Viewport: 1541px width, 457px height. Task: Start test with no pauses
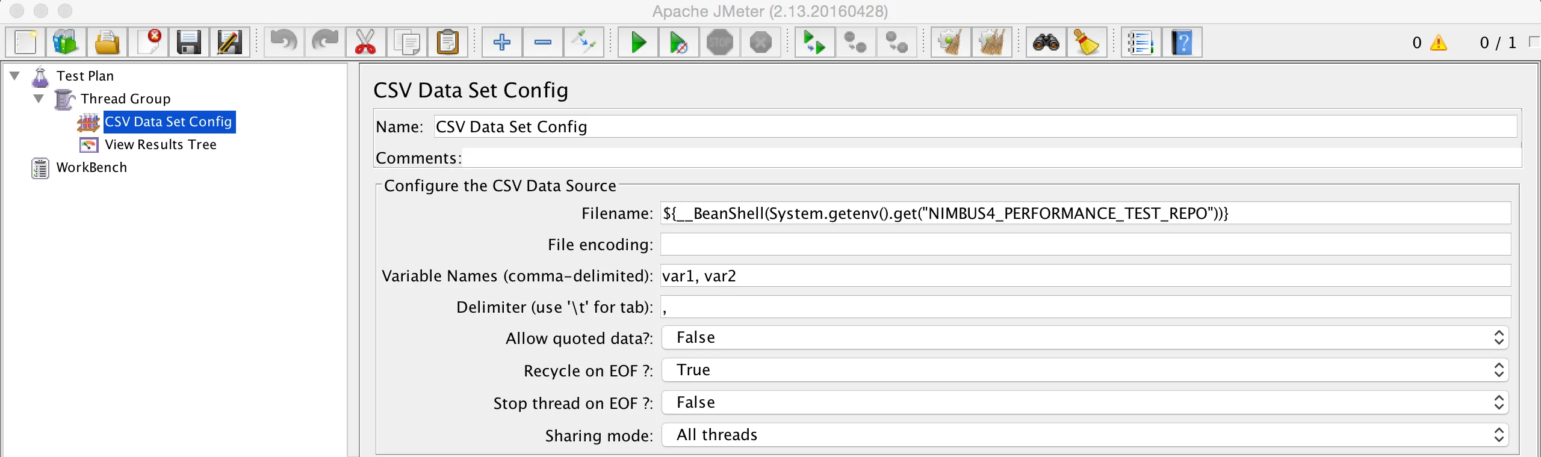click(679, 43)
